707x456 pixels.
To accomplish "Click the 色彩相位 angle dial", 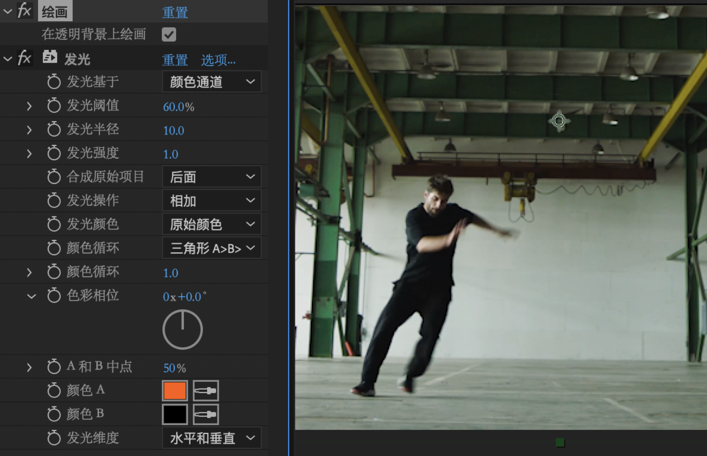I will point(183,330).
